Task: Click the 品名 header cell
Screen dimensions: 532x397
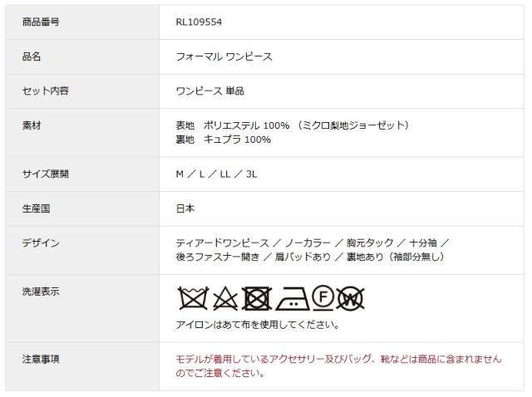Action: (x=82, y=56)
